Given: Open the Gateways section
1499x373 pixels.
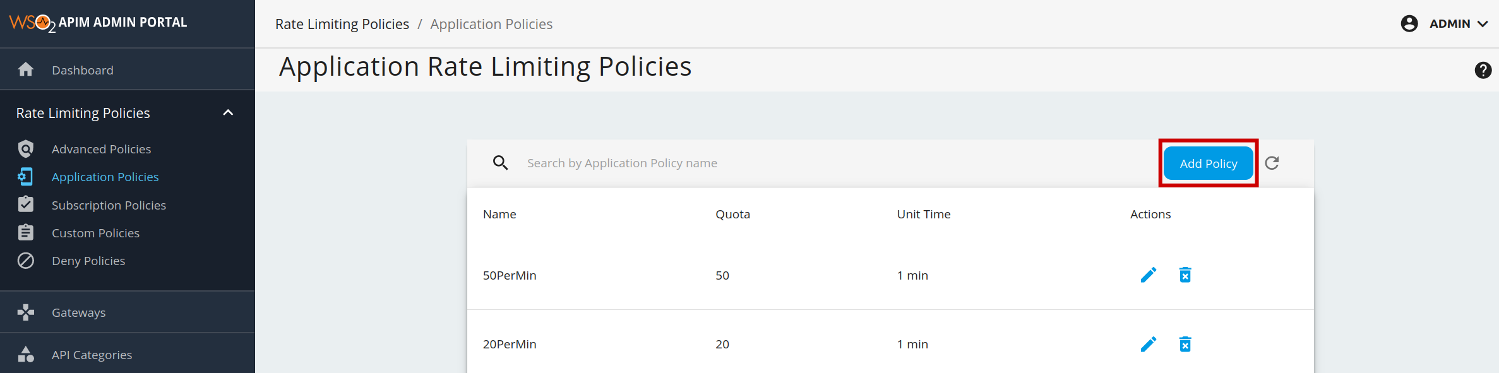Looking at the screenshot, I should click(78, 312).
